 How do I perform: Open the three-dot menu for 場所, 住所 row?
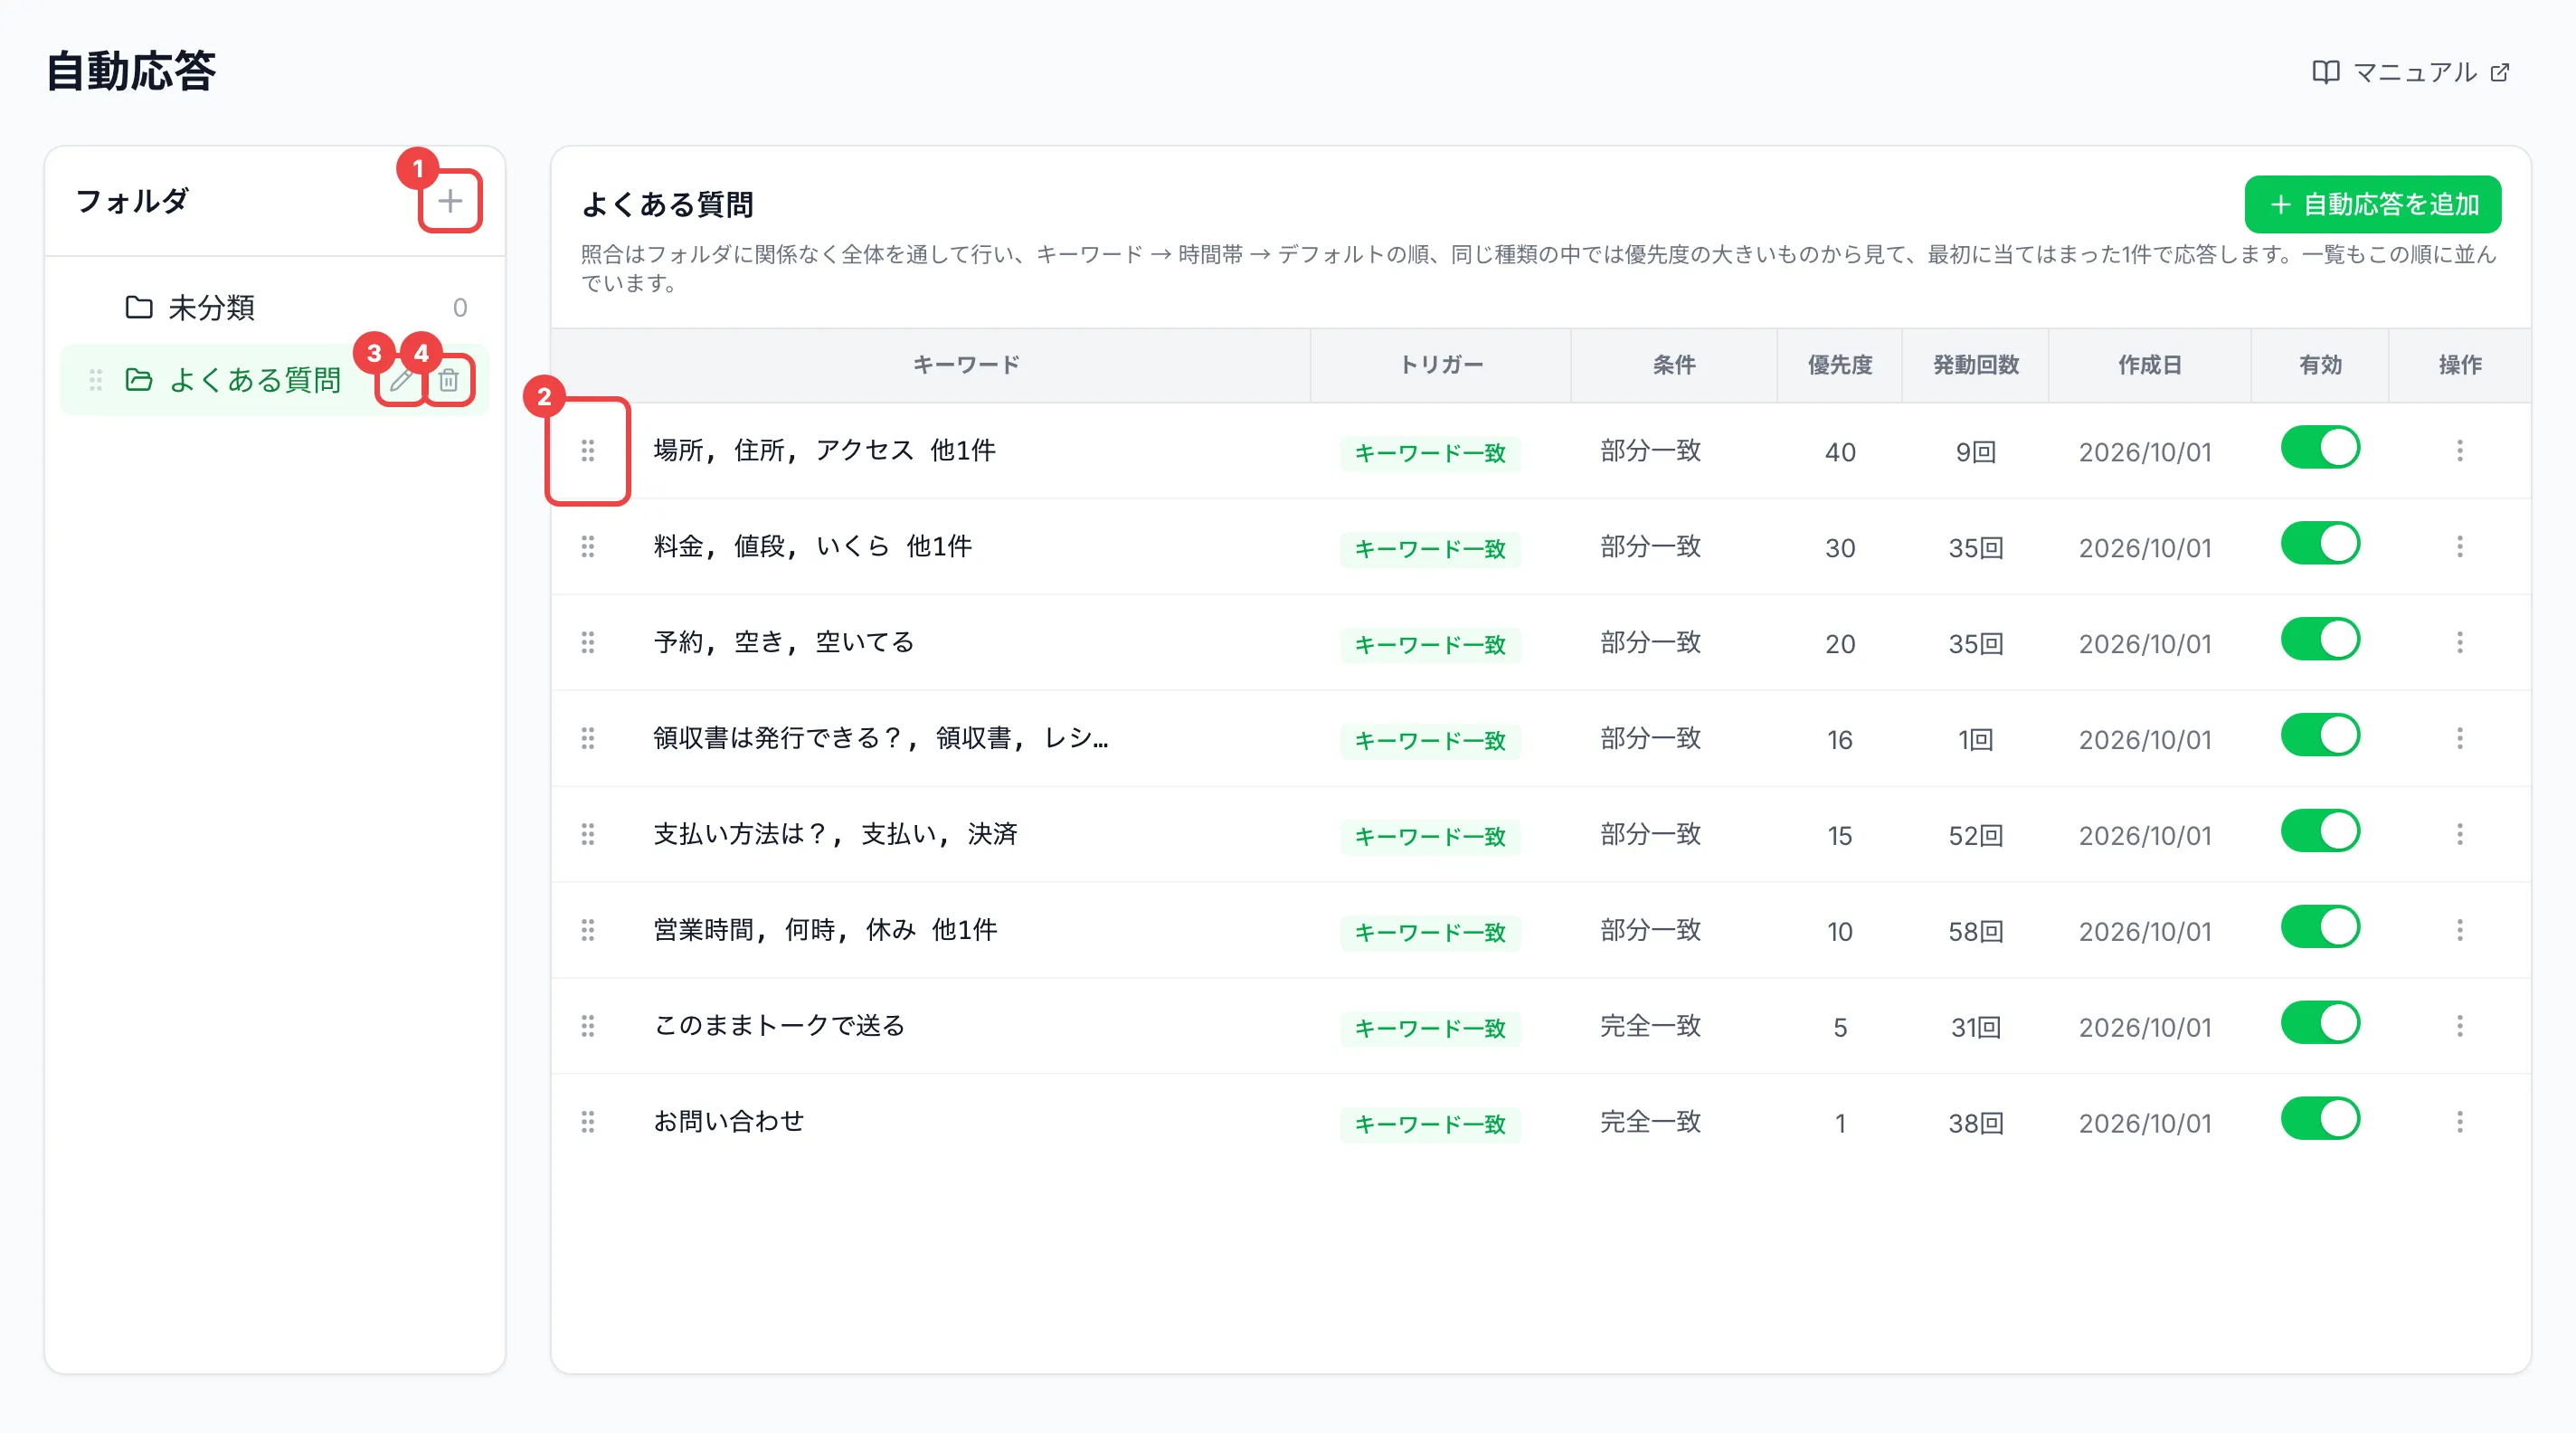[x=2460, y=451]
